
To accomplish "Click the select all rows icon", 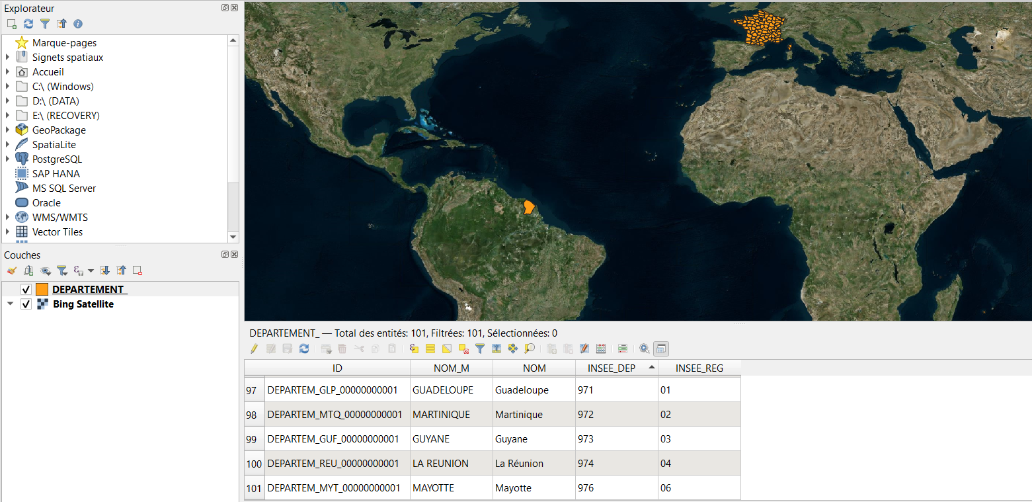I will pyautogui.click(x=430, y=349).
